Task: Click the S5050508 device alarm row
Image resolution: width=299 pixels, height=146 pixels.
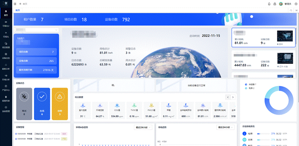Action: click(x=41, y=139)
